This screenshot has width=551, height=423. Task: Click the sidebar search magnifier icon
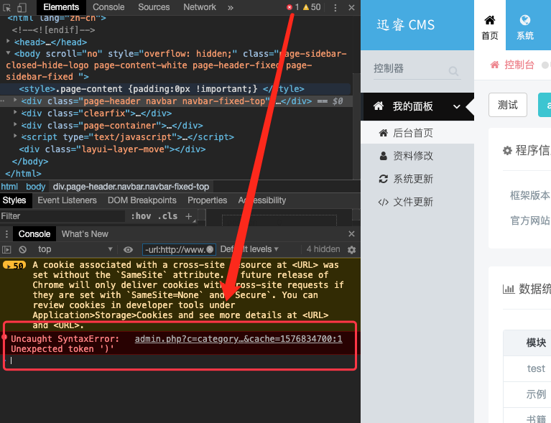pyautogui.click(x=453, y=71)
